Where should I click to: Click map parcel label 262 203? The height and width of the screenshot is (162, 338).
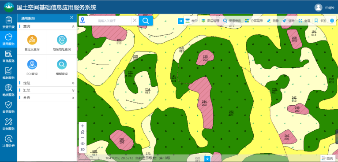(x=122, y=141)
